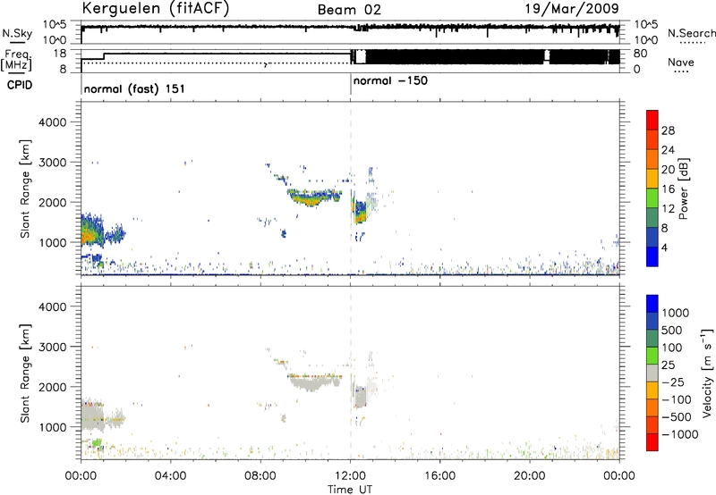Screen dimensions: 716x495
Task: Click the 2000 km echo band around 10:00 in power panel
Action: click(x=314, y=197)
